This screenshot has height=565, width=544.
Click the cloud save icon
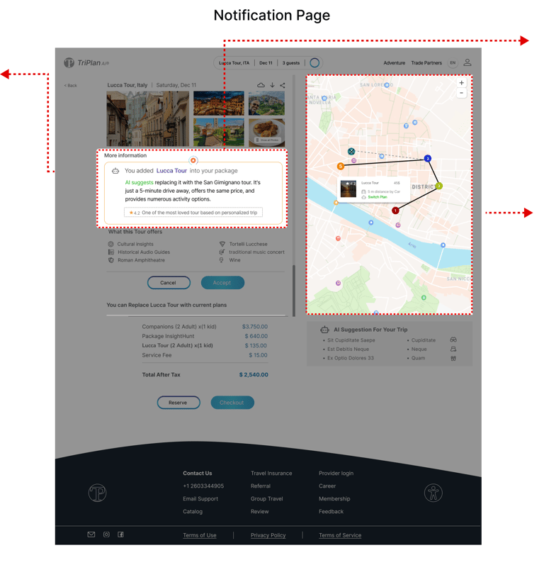coord(261,85)
